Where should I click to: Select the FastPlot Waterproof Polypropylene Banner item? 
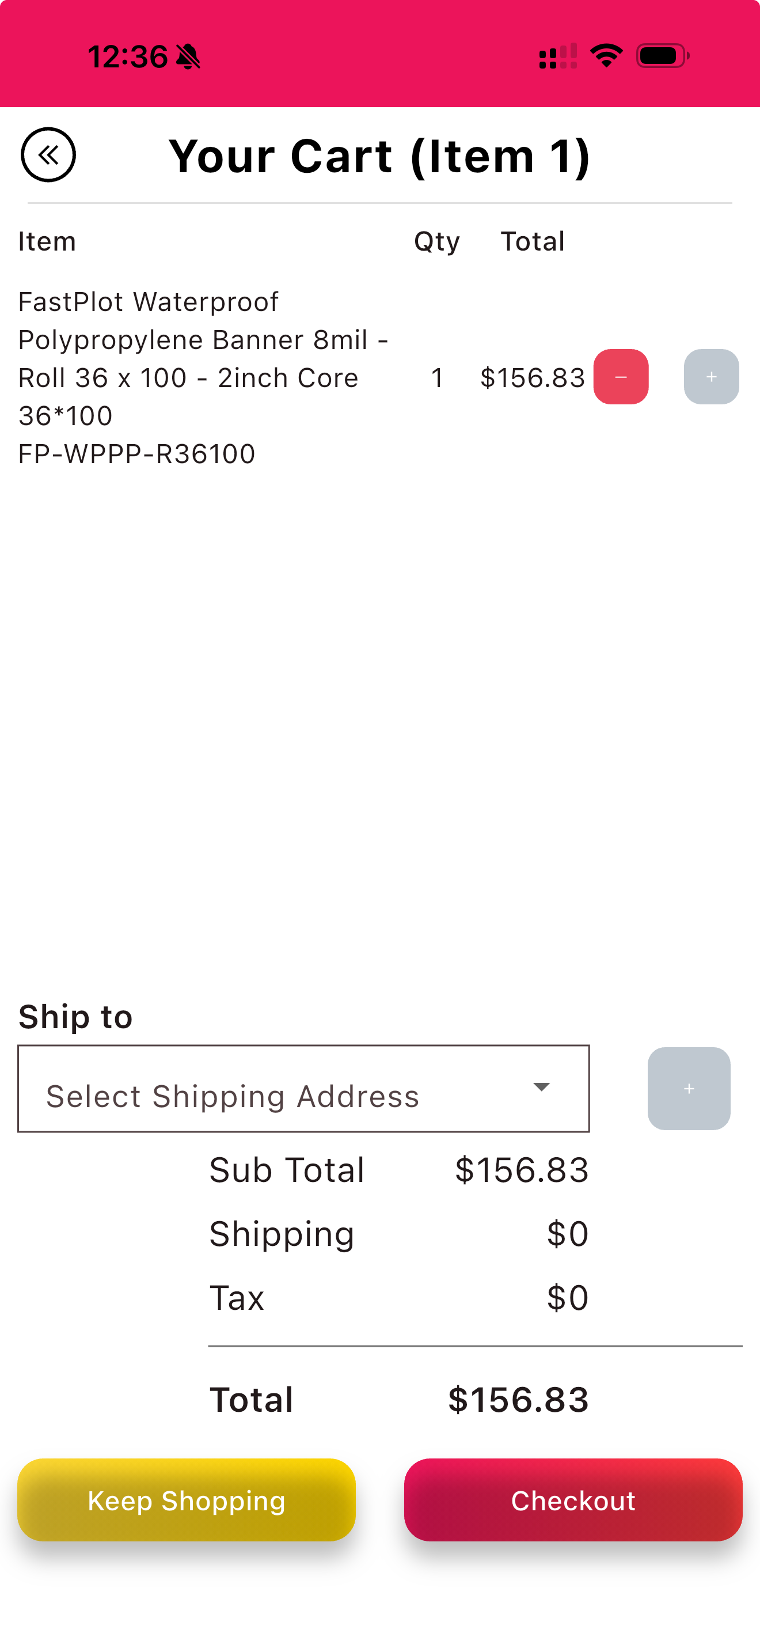coord(203,358)
